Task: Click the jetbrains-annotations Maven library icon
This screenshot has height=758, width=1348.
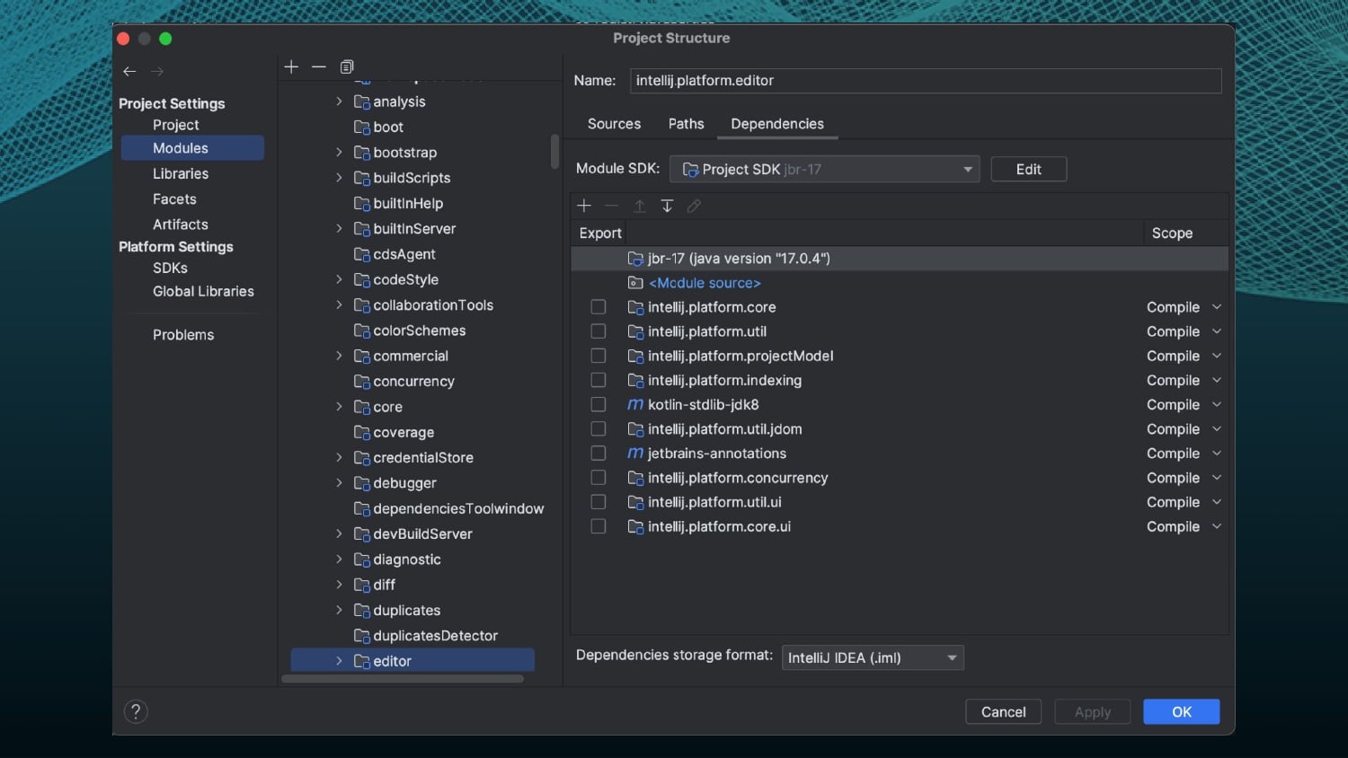Action: pos(635,454)
